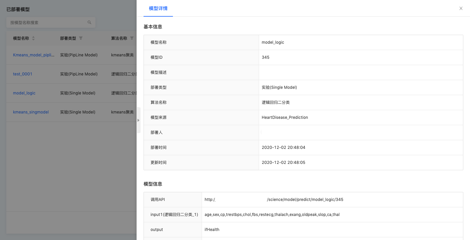The width and height of the screenshot is (470, 240).
Task: Select the 基本信息 section heading
Action: (x=153, y=27)
